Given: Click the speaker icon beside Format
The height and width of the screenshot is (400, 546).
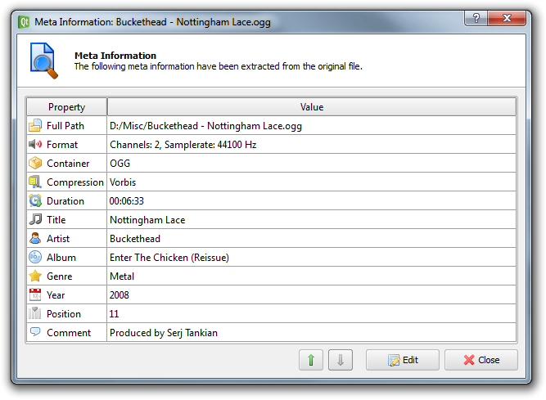Looking at the screenshot, I should 35,145.
